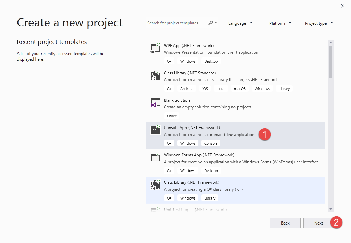Click the Class Library (.NET Framework) icon

click(x=155, y=185)
